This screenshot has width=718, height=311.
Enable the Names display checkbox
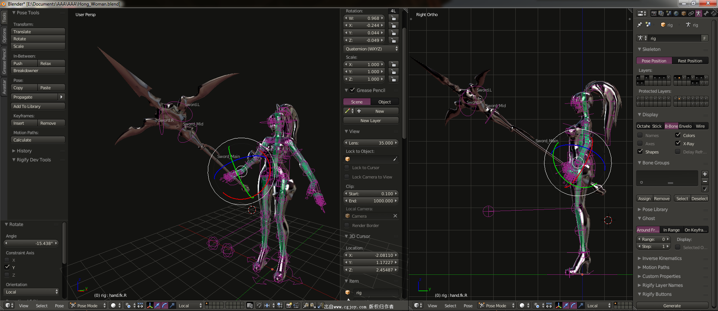click(x=640, y=135)
